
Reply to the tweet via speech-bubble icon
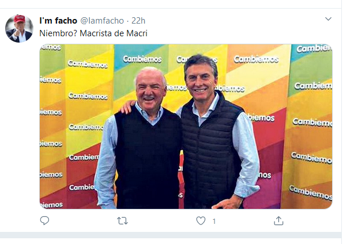click(45, 220)
